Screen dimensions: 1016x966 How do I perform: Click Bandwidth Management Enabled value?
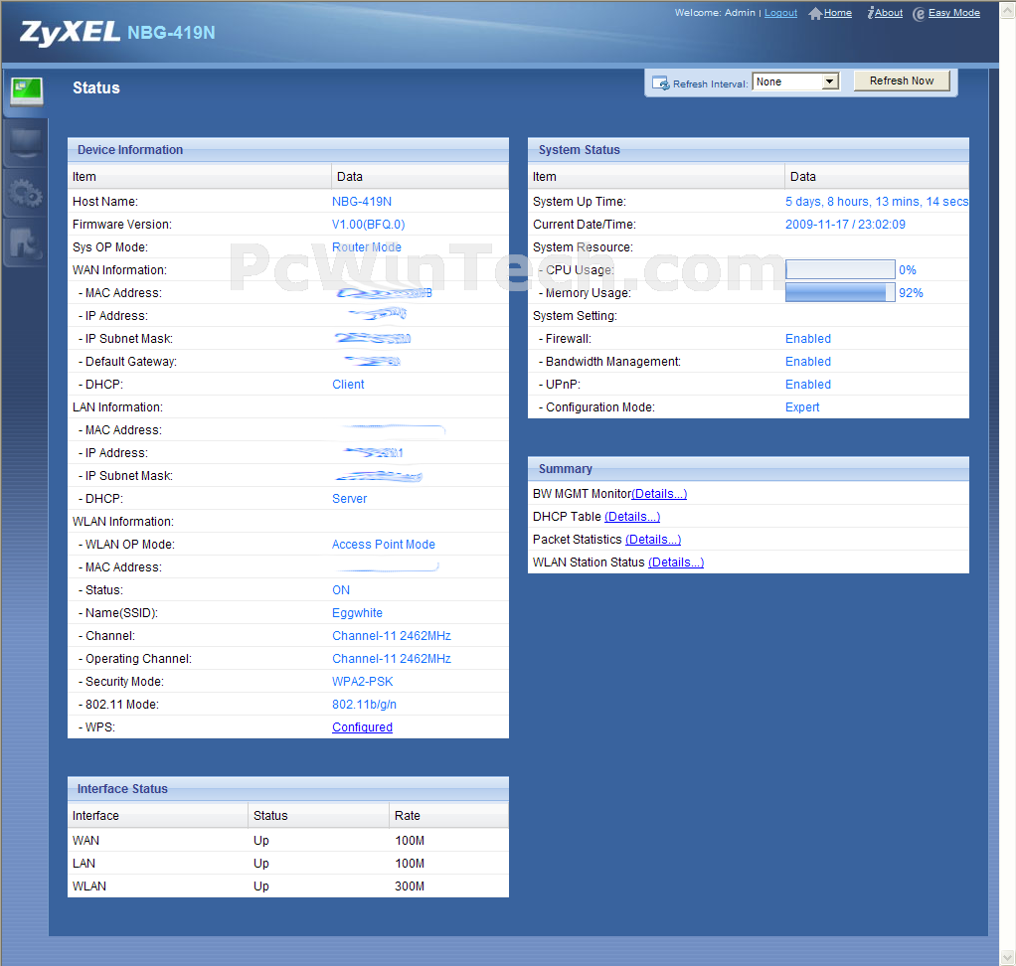point(808,361)
